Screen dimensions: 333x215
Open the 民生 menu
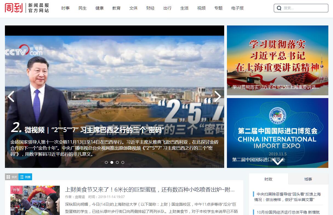[x=82, y=8]
